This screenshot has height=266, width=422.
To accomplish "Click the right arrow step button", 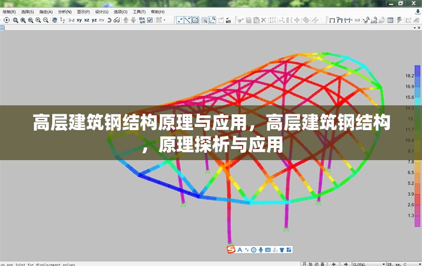I will point(346,264).
